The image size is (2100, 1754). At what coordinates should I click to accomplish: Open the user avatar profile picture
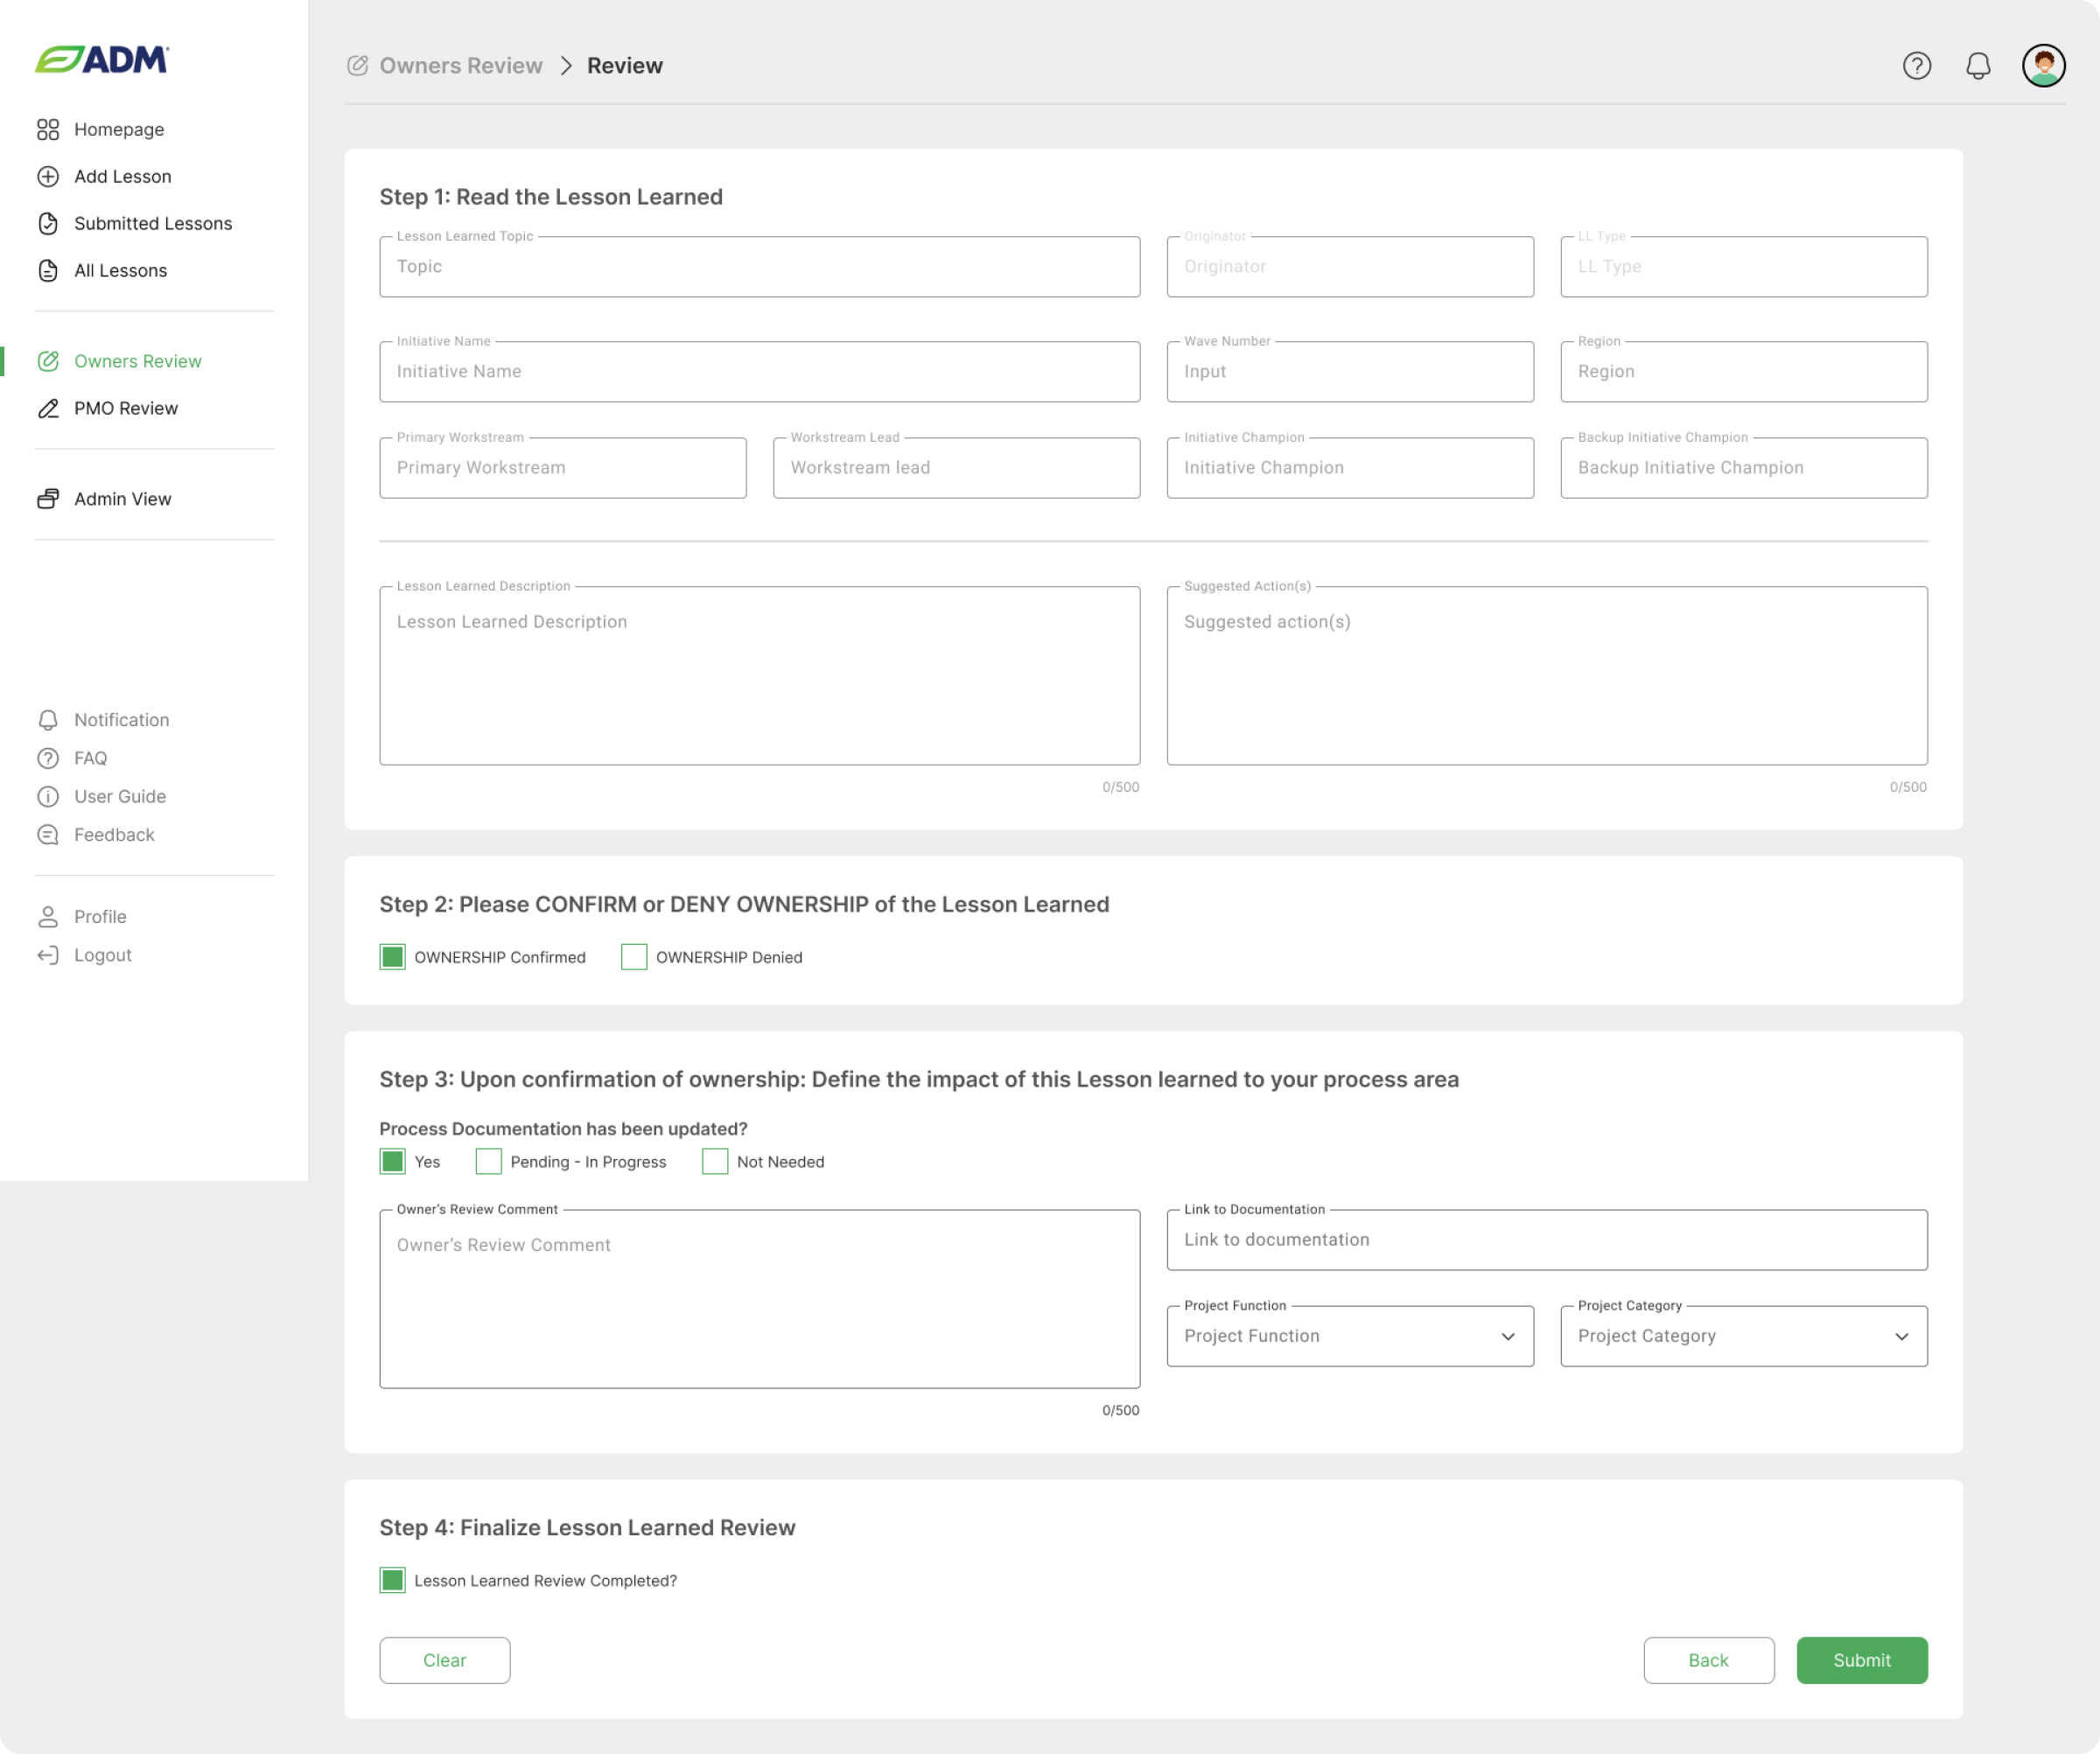tap(2043, 66)
